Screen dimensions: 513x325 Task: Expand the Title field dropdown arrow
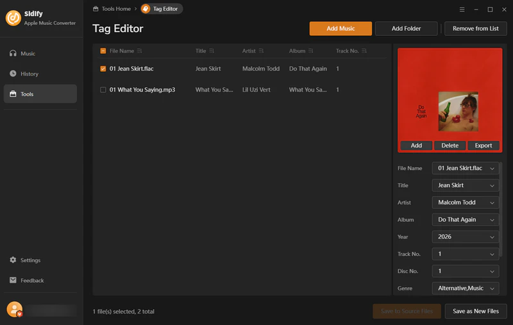tap(492, 185)
